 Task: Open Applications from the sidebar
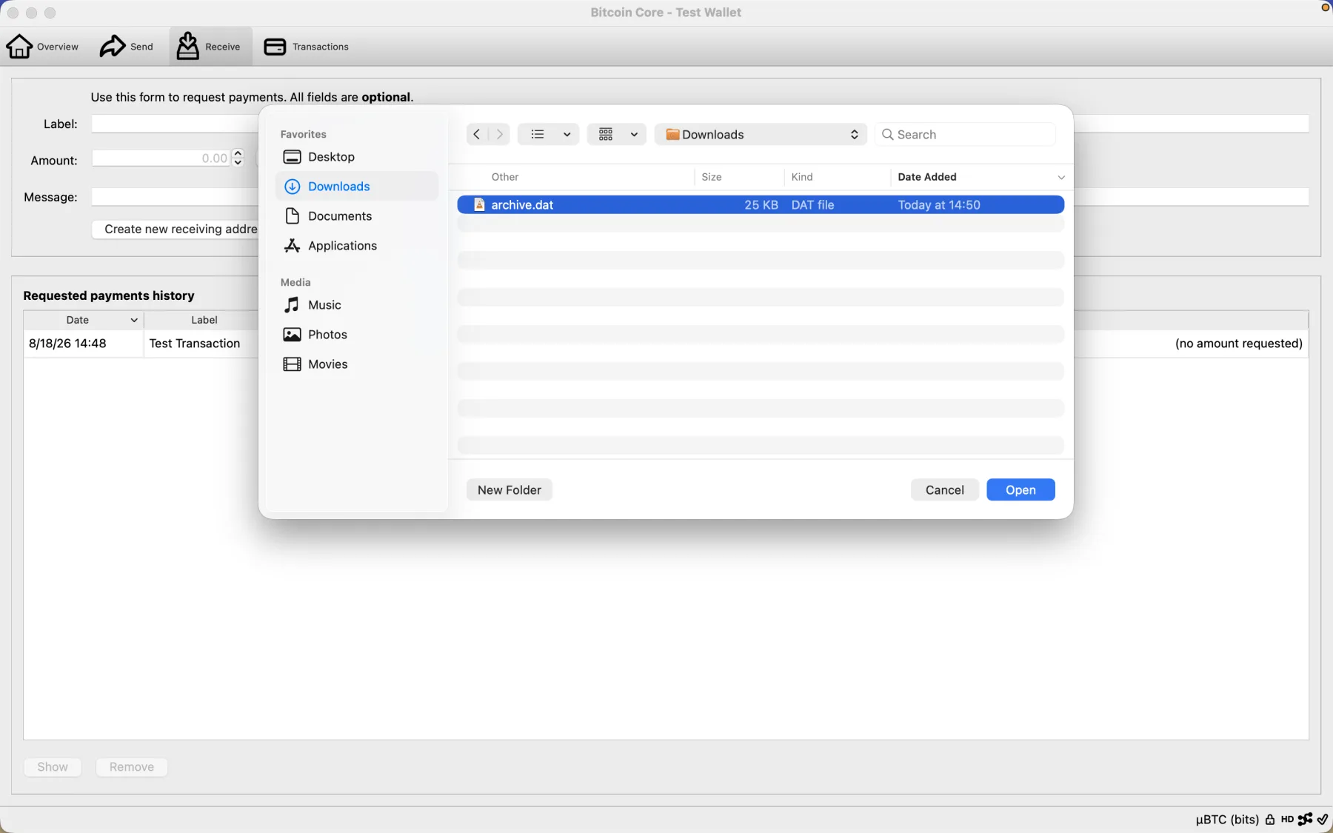[x=357, y=246]
